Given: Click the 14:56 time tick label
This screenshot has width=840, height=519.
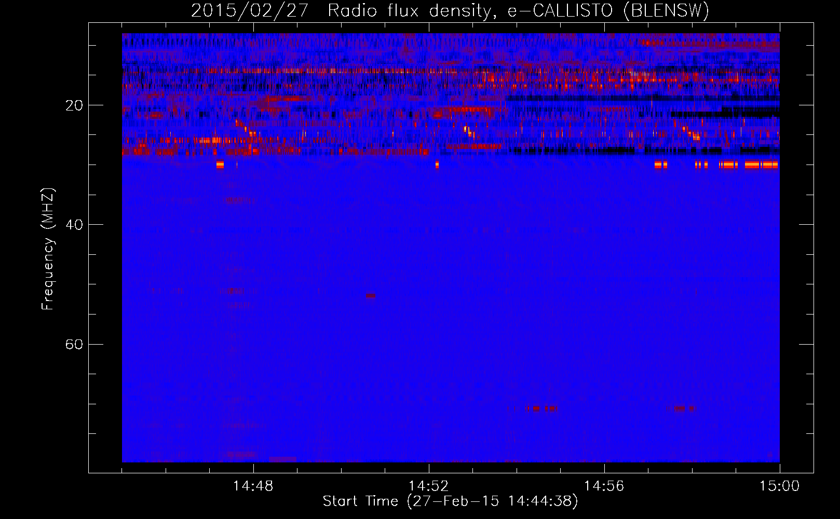Looking at the screenshot, I should point(604,486).
